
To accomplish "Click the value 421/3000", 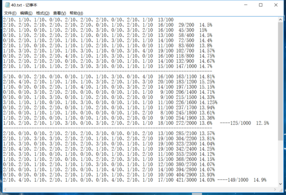I will [x=186, y=180].
